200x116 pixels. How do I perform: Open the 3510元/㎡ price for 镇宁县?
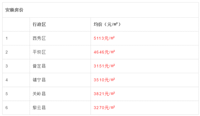coord(104,80)
